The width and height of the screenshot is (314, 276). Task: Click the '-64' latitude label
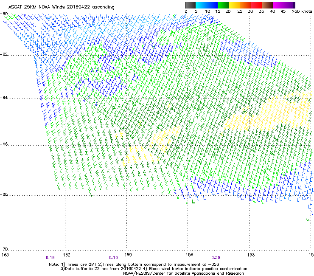(4, 98)
